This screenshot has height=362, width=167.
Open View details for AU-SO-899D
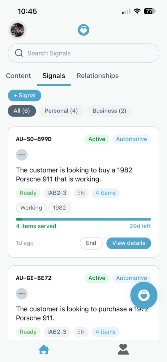pos(129,243)
